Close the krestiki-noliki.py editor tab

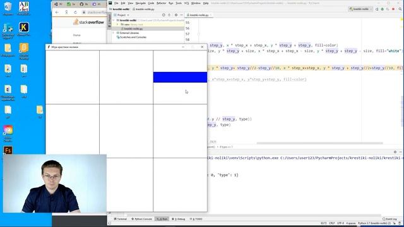tap(210, 15)
